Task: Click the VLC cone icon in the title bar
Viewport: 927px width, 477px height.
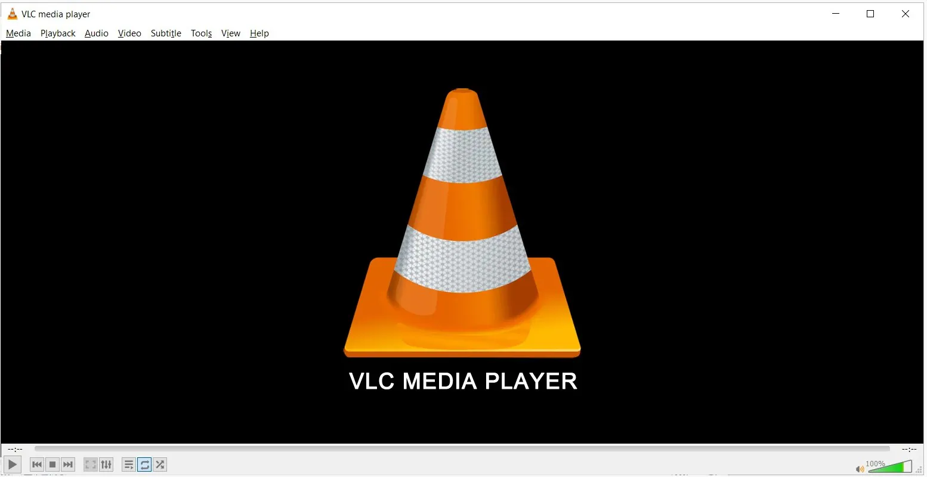Action: click(x=12, y=14)
